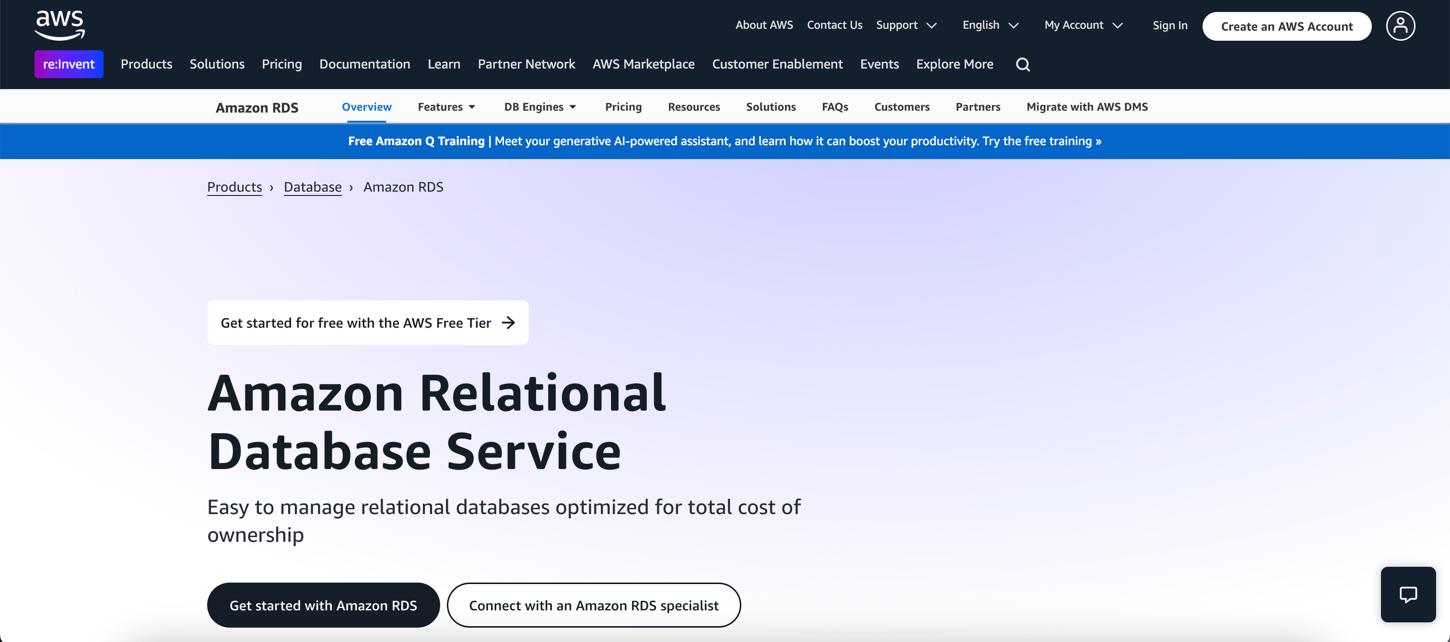Open the DB Engines dropdown
The height and width of the screenshot is (642, 1450).
(x=540, y=107)
